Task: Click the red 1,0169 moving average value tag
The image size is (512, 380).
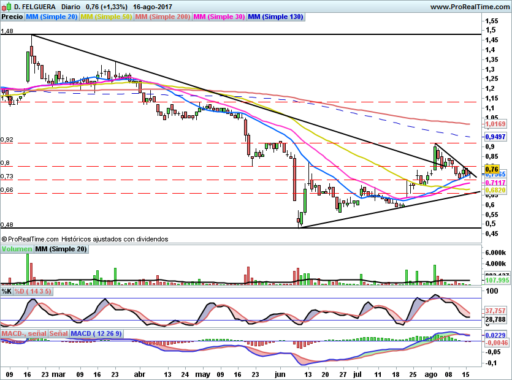Action: (x=495, y=124)
